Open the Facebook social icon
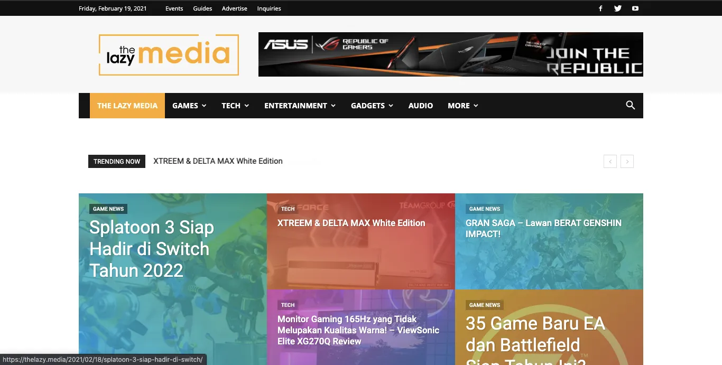 600,8
